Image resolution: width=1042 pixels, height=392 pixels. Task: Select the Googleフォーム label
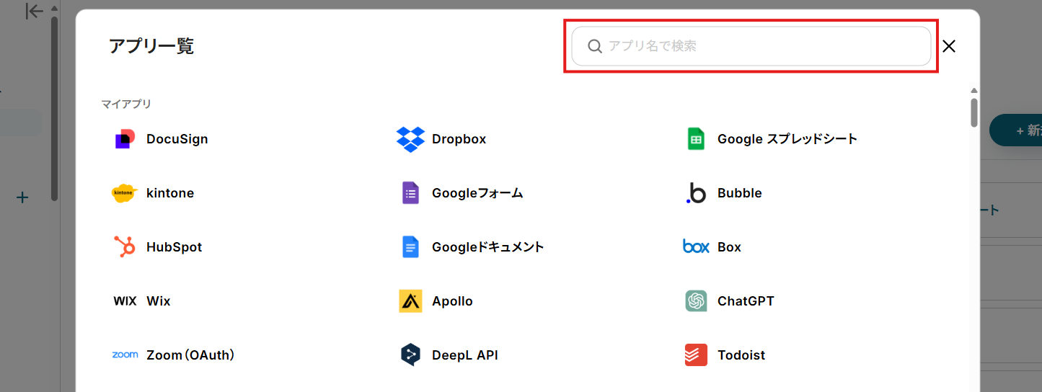(x=477, y=193)
